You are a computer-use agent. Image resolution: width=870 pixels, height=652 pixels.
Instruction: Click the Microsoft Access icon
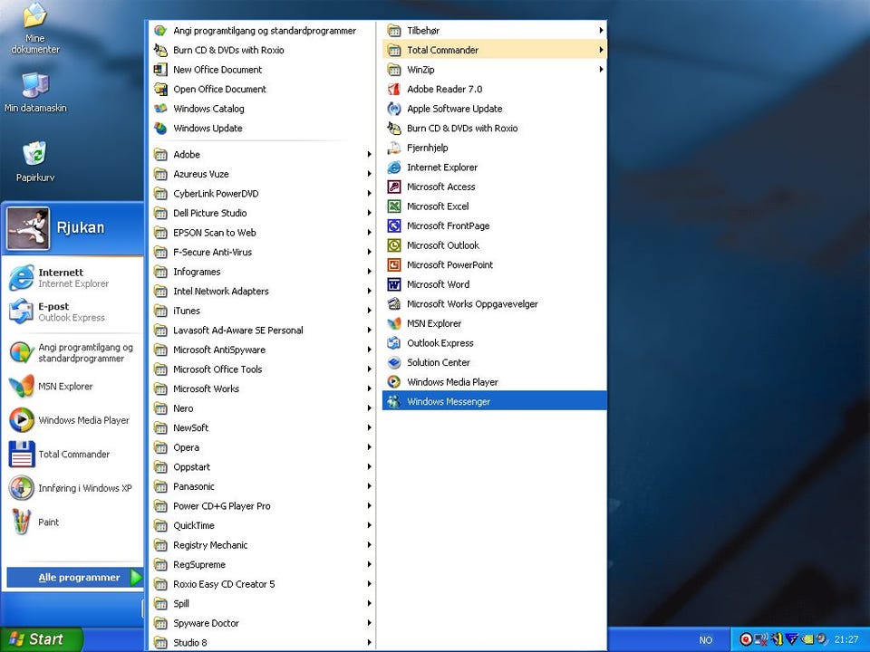point(394,187)
